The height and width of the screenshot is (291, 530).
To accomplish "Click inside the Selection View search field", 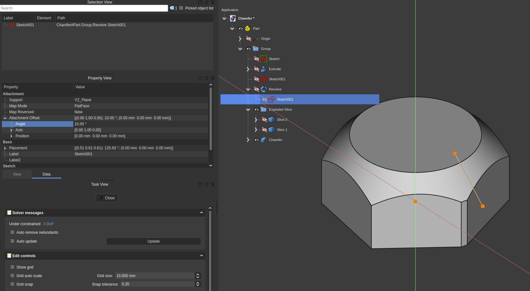I will pos(84,8).
